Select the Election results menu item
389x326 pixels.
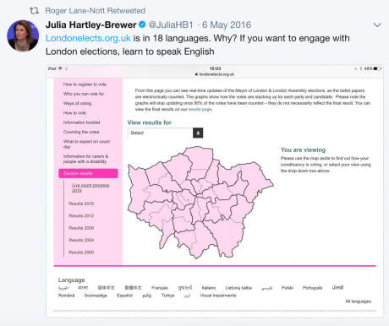tap(88, 173)
